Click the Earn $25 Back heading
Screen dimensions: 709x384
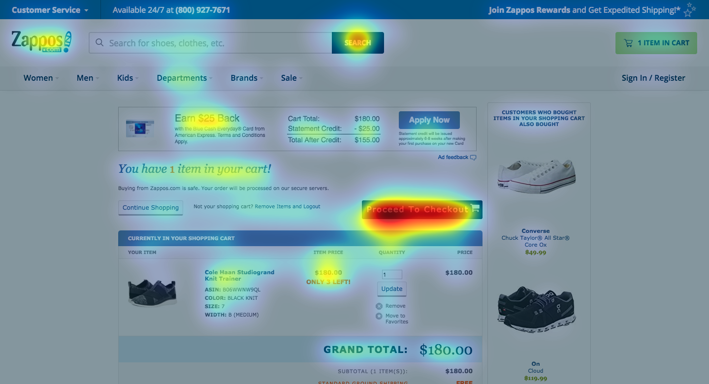[x=207, y=118]
